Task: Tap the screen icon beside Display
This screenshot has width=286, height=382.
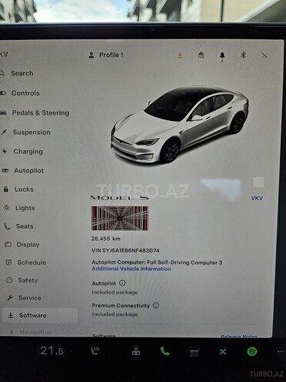Action: [8, 244]
